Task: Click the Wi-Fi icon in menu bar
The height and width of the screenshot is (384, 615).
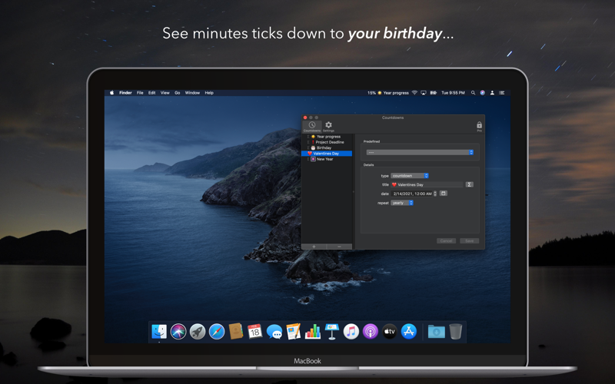Action: [414, 93]
